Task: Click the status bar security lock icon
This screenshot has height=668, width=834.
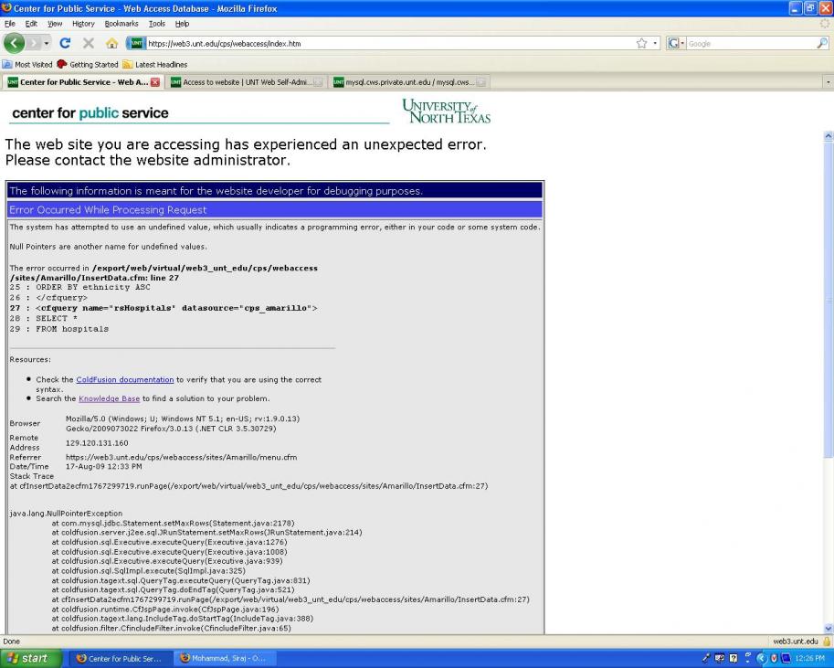Action: click(827, 641)
